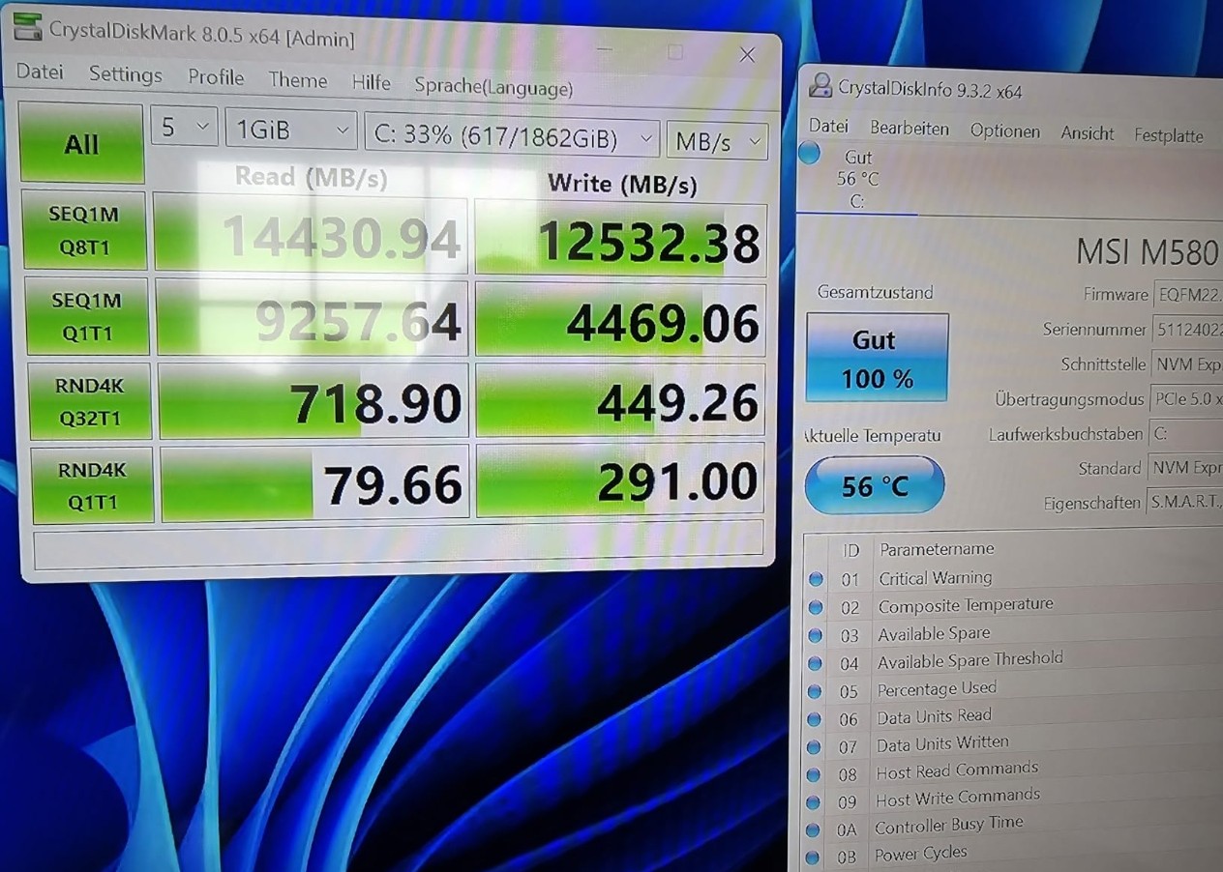Click the Eigenschaften S.M.A.R.T. field
This screenshot has width=1223, height=872.
pyautogui.click(x=1184, y=502)
